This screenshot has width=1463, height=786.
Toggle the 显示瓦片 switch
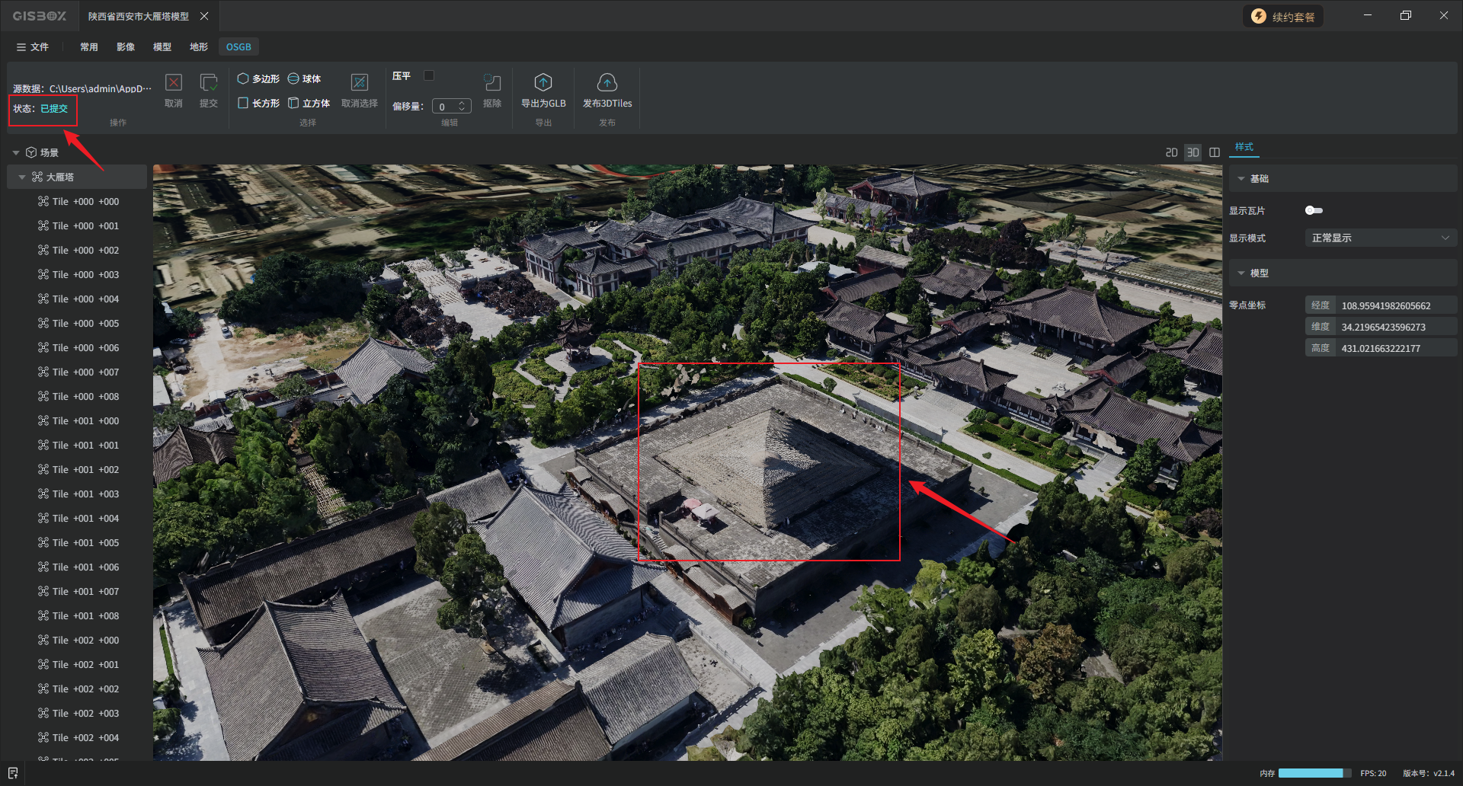[x=1314, y=210]
